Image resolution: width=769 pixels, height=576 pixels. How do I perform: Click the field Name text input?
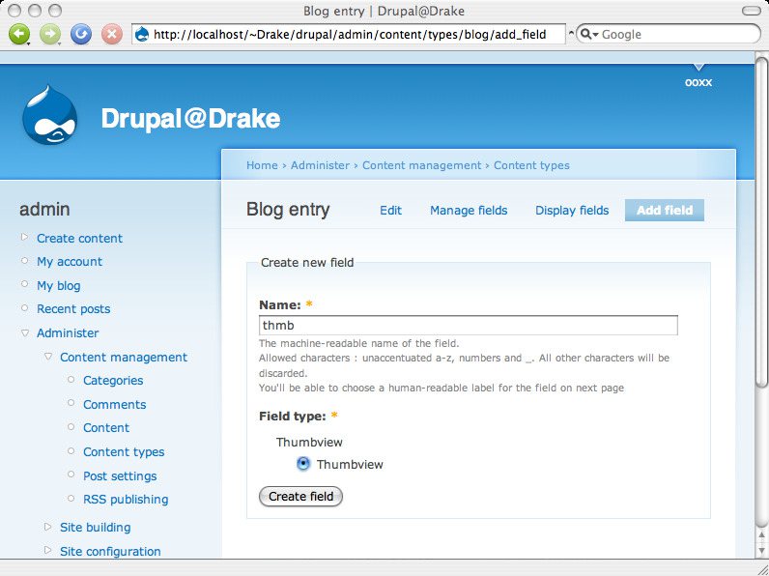(469, 326)
